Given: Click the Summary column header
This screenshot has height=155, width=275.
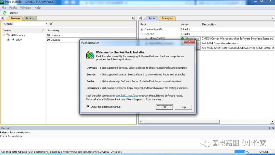Looking at the screenshot, I should click(91, 30).
